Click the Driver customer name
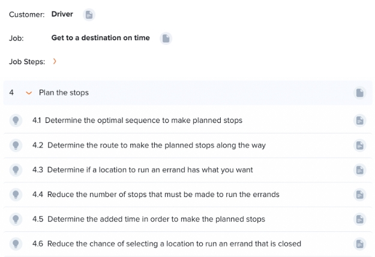This screenshot has height=257, width=375. (x=62, y=14)
